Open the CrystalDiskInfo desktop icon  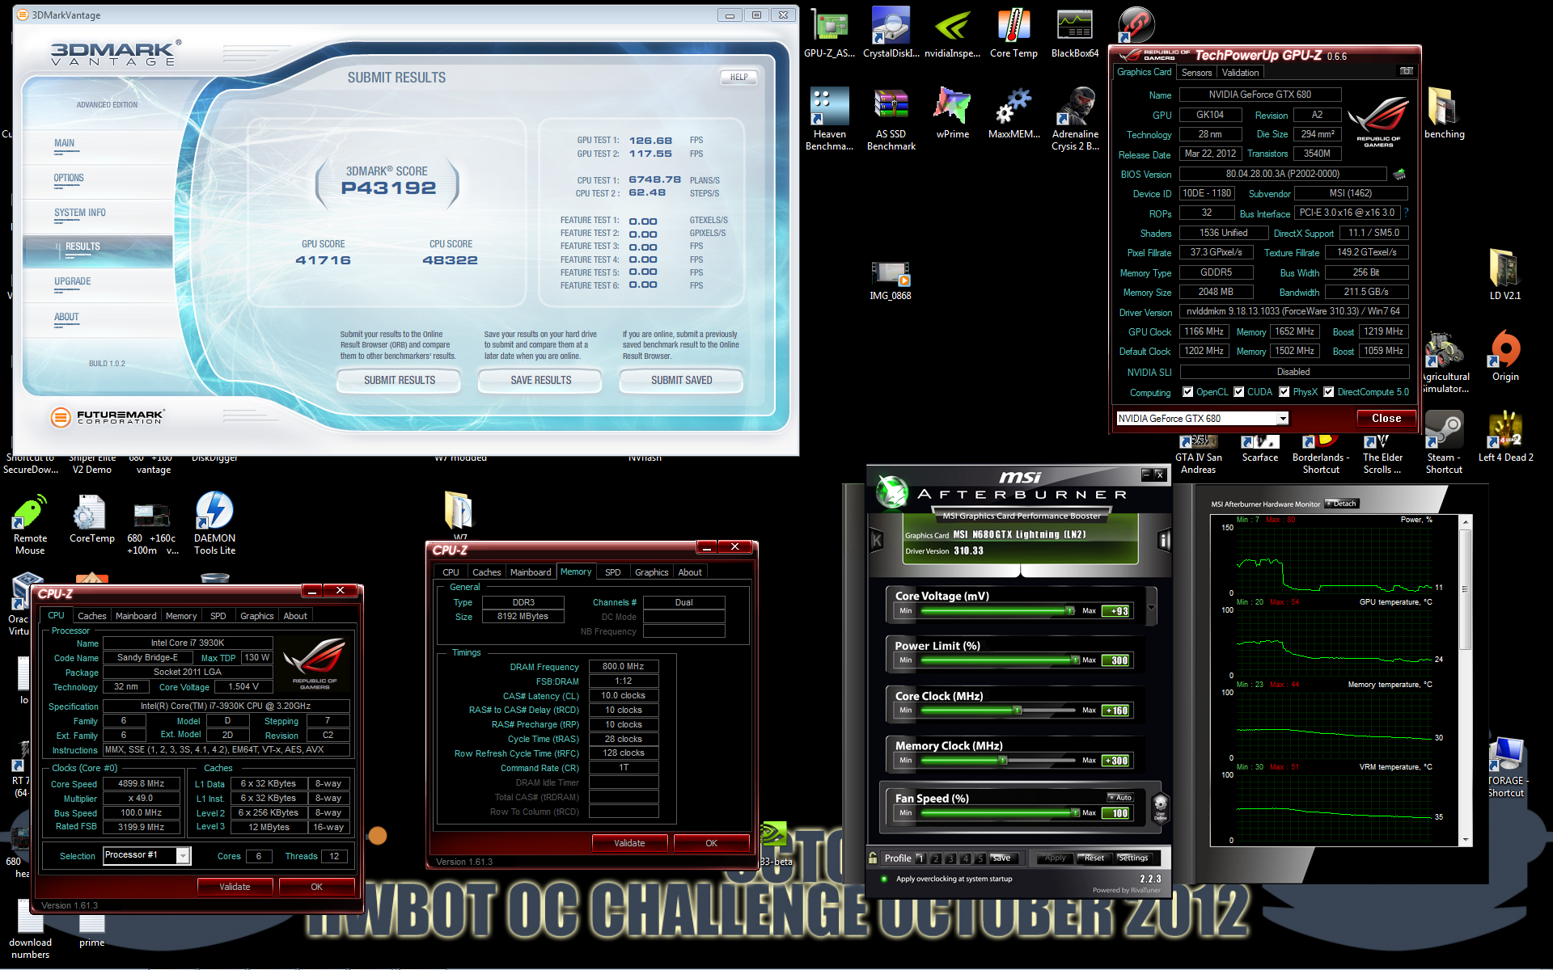[x=891, y=32]
